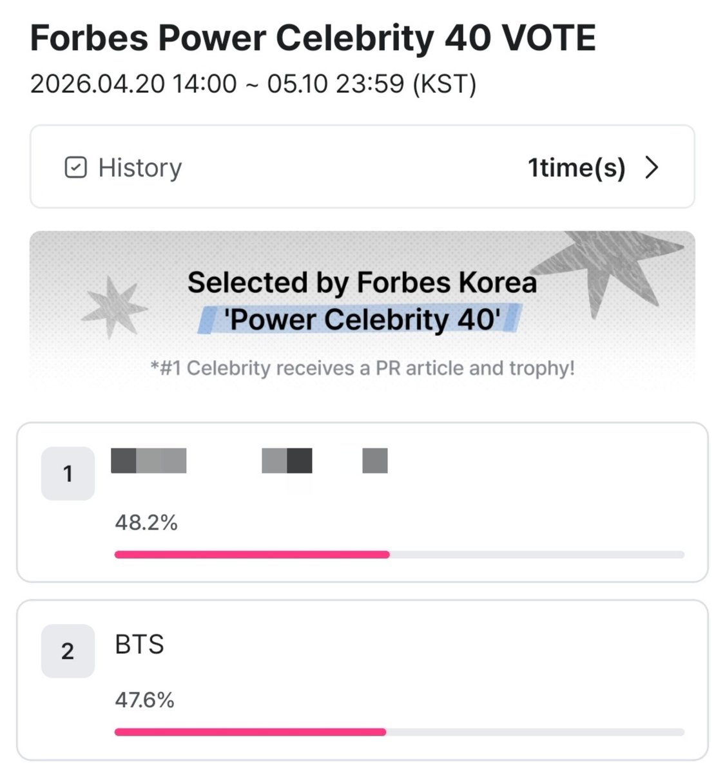Click the voting period date text
Viewport: 725px width, 773px height.
(253, 84)
